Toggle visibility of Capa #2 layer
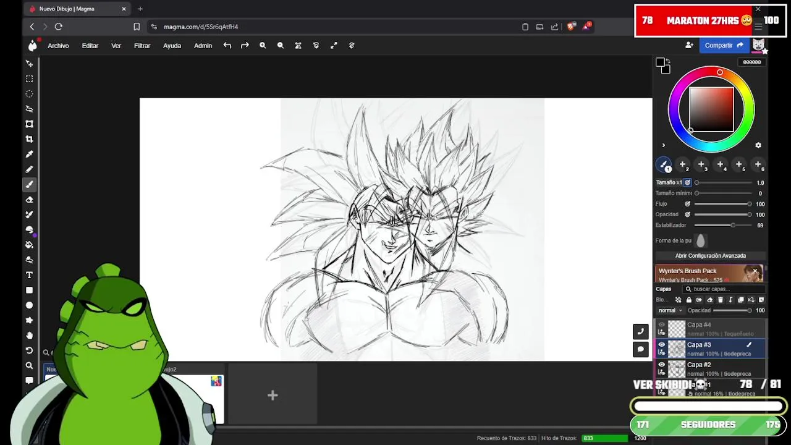The width and height of the screenshot is (791, 445). 661,365
